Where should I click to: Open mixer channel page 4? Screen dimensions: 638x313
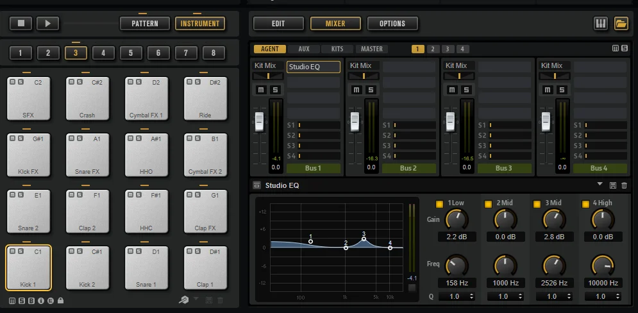[462, 49]
